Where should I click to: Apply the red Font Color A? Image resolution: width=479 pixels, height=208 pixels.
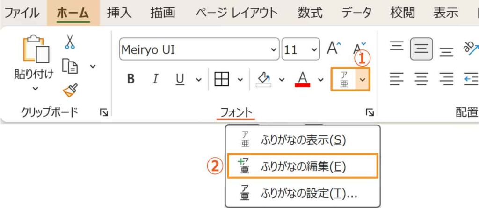(303, 79)
